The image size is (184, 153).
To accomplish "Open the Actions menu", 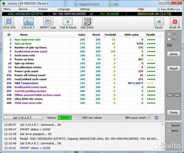I will pyautogui.click(x=43, y=9).
